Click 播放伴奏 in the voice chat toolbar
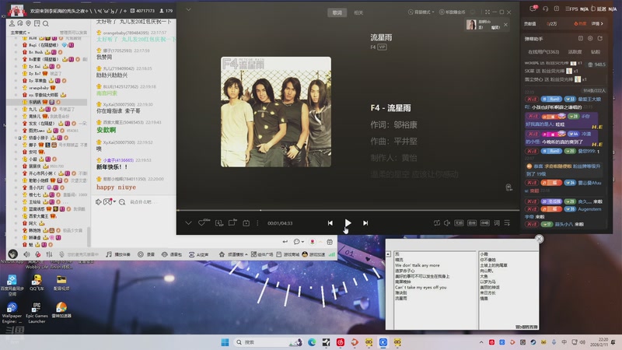 (118, 254)
